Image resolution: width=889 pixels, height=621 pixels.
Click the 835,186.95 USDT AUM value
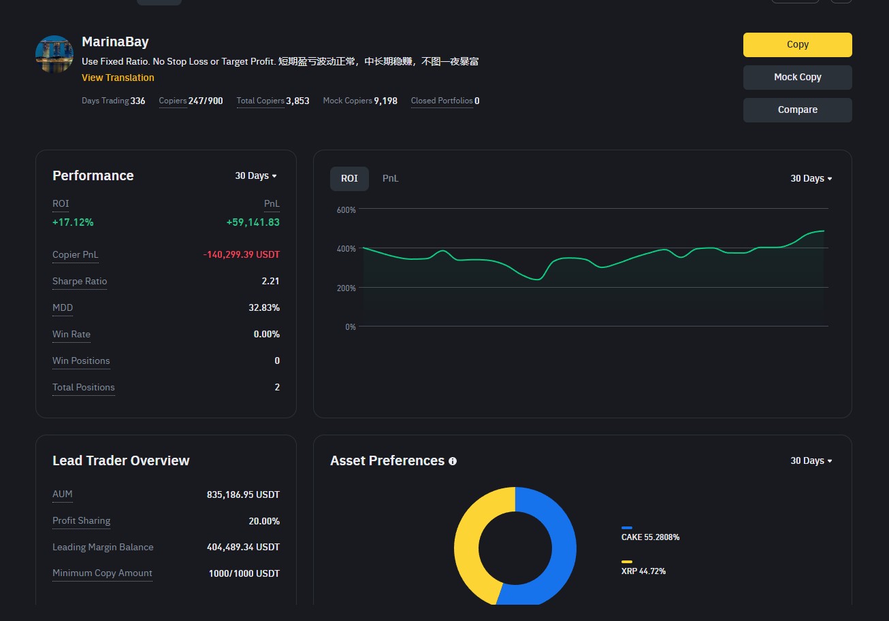[243, 494]
